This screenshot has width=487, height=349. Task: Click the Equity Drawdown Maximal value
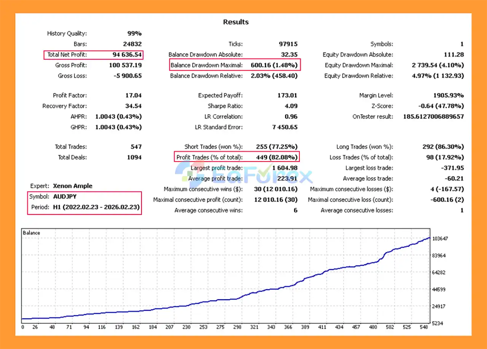tap(438, 65)
